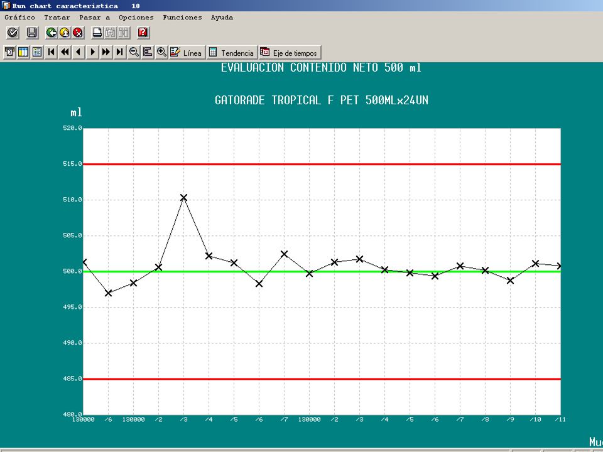Click the yellow-blue table columns icon
Screen dimensions: 603x452
pos(23,52)
